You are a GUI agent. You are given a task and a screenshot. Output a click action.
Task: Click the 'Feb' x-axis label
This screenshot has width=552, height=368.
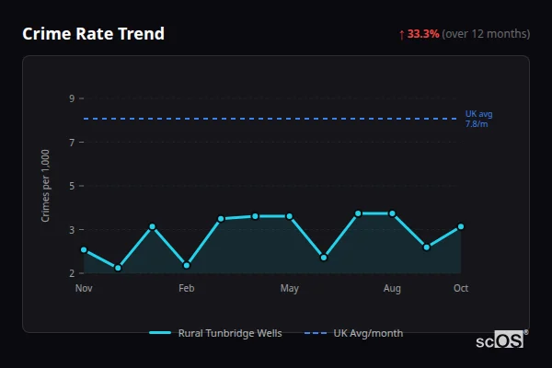187,288
